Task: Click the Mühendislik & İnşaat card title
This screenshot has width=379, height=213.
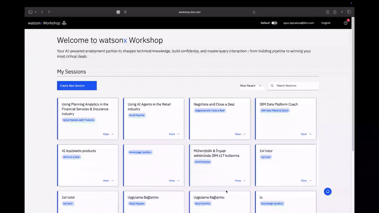Action: coord(216,153)
